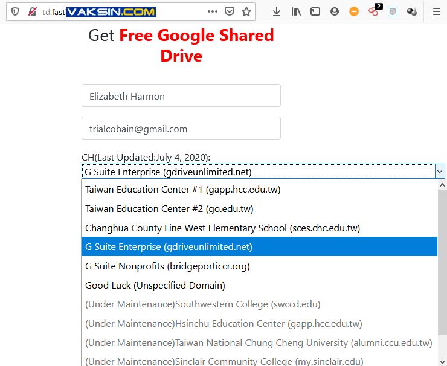The height and width of the screenshot is (366, 447).
Task: Choose Good Luck (Unspecified Domain)
Action: (x=259, y=285)
